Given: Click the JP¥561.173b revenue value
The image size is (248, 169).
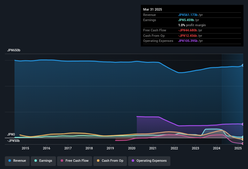Looking at the screenshot, I should tap(188, 15).
